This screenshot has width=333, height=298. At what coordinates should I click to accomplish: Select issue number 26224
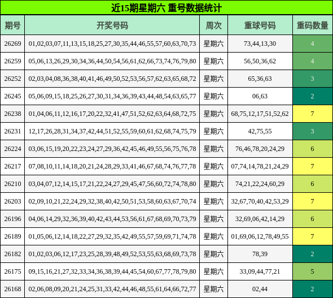(x=12, y=149)
